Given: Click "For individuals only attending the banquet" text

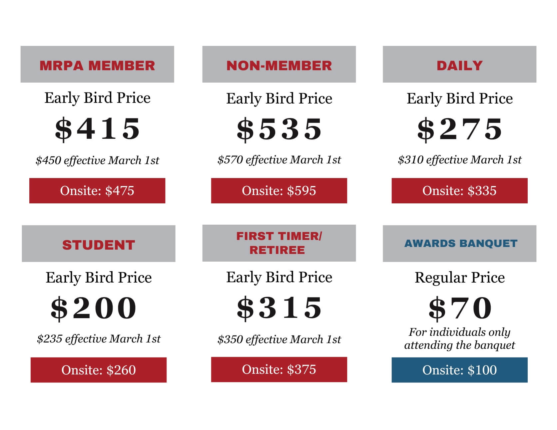Looking at the screenshot, I should (459, 338).
